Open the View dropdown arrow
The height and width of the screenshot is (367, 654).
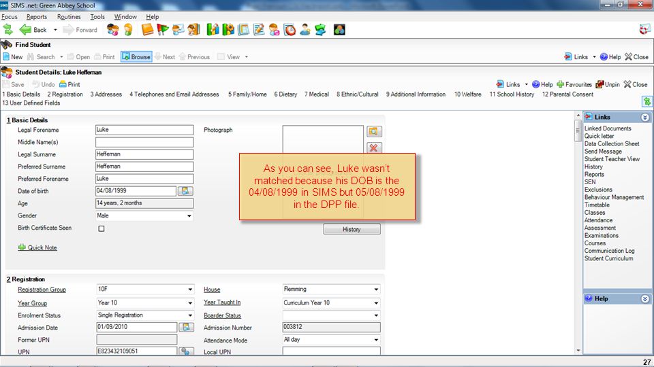pyautogui.click(x=247, y=57)
